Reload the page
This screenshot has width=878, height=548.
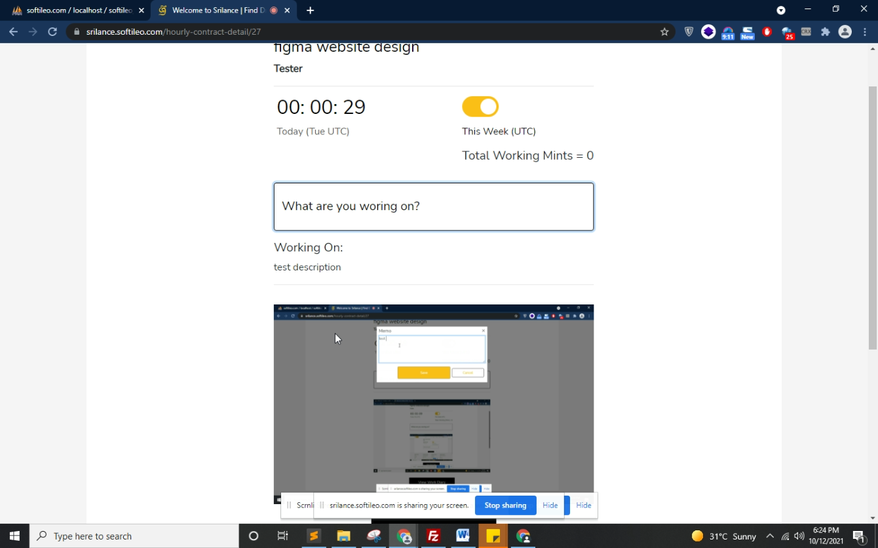click(52, 31)
